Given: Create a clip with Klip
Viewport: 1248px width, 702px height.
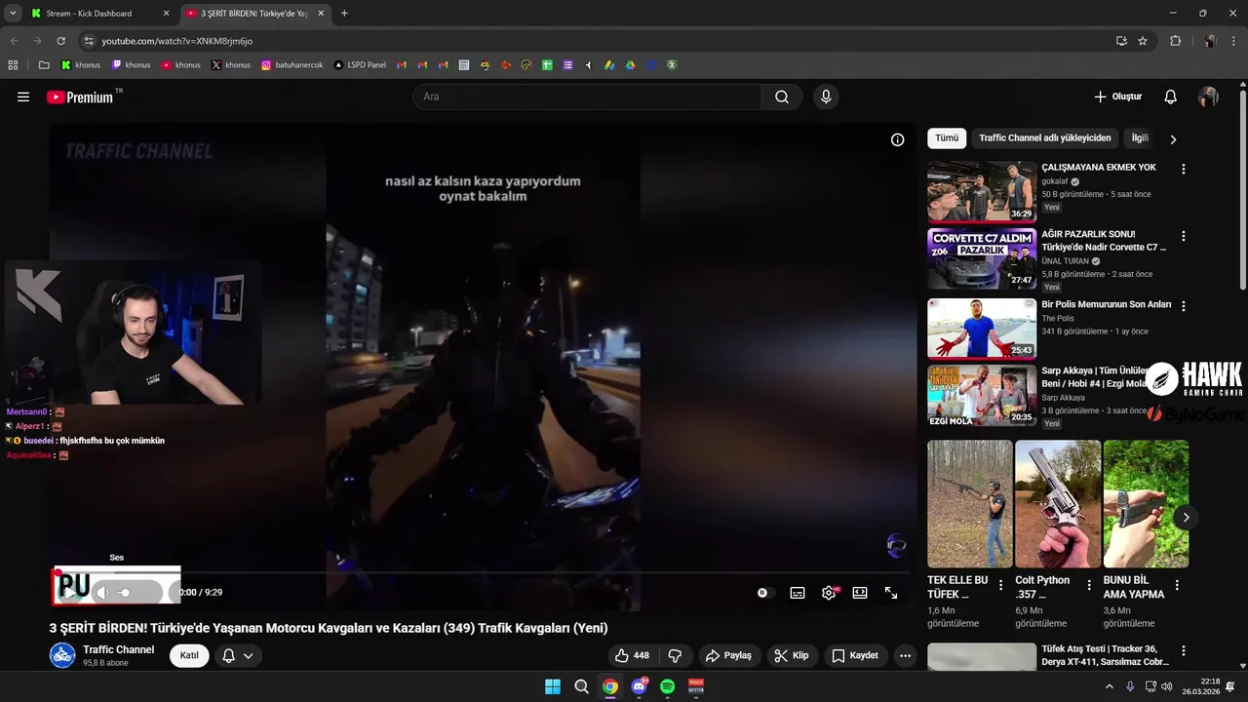Looking at the screenshot, I should pyautogui.click(x=792, y=655).
